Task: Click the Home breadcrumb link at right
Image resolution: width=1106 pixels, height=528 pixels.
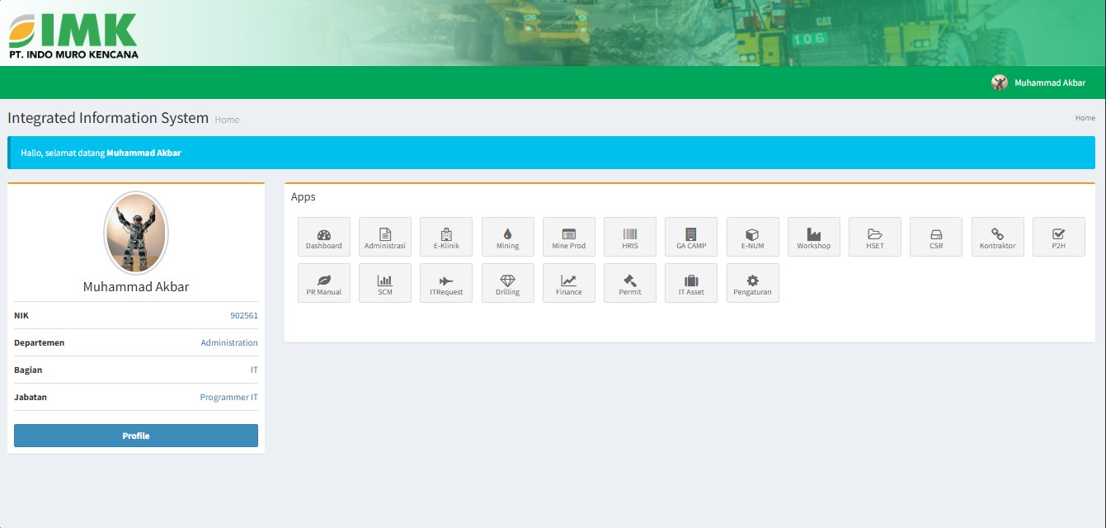Action: pyautogui.click(x=1085, y=118)
